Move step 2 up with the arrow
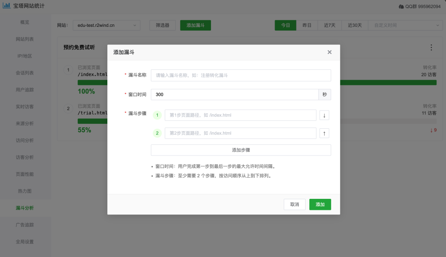Viewport: 446px width, 257px height. click(324, 133)
